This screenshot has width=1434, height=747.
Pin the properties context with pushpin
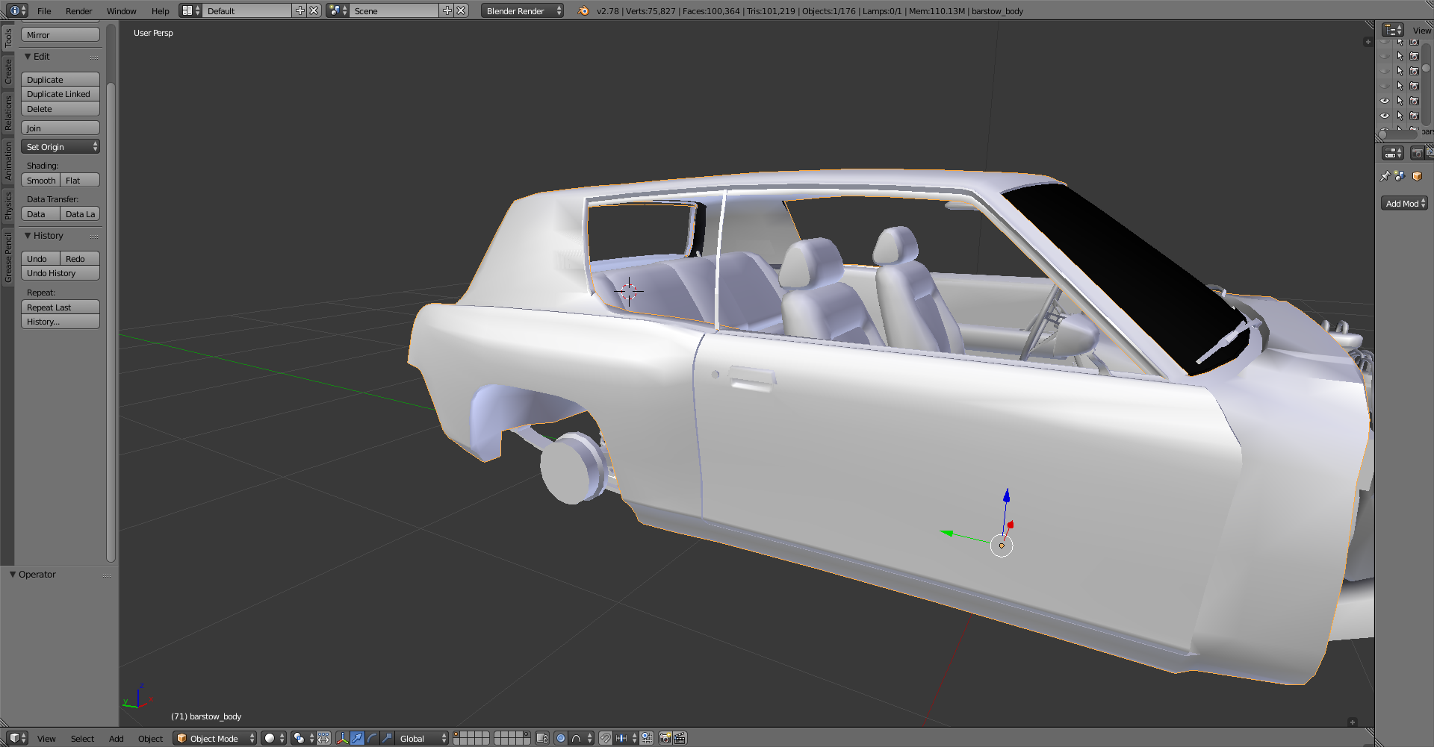pyautogui.click(x=1385, y=176)
